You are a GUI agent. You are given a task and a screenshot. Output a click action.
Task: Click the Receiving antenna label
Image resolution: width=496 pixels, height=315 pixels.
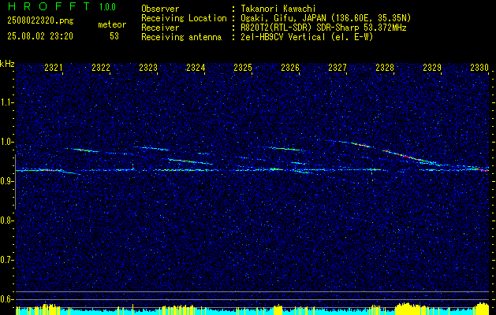[x=181, y=37]
